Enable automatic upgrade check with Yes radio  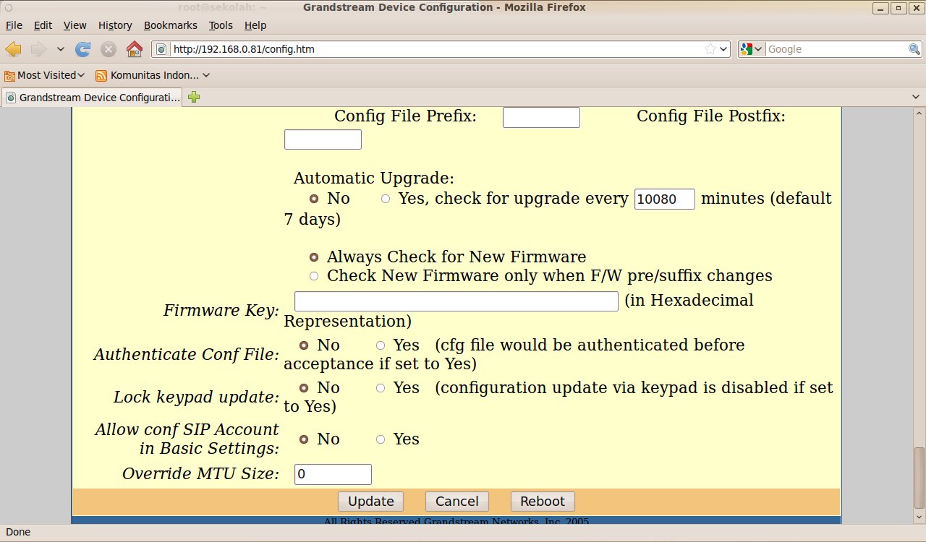[386, 199]
